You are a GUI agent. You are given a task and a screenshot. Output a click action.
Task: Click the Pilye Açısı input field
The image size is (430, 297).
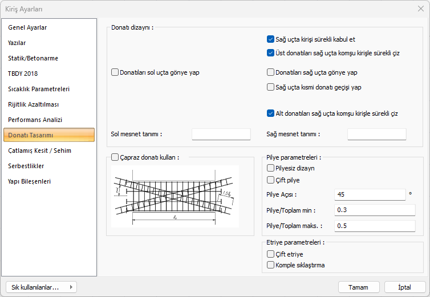(x=370, y=194)
